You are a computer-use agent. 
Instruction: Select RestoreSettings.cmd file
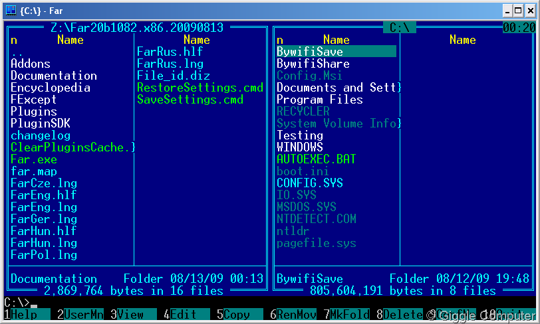[x=200, y=88]
